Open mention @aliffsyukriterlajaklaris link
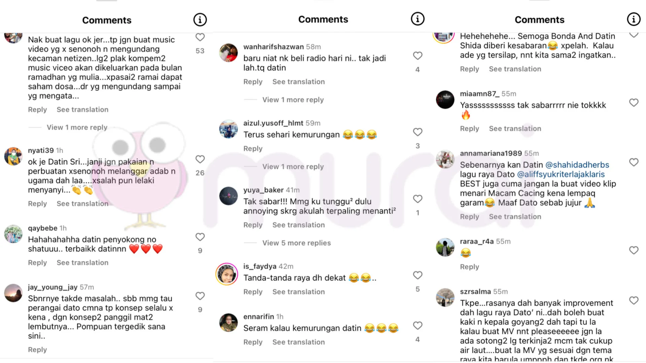This screenshot has width=646, height=363. [561, 174]
